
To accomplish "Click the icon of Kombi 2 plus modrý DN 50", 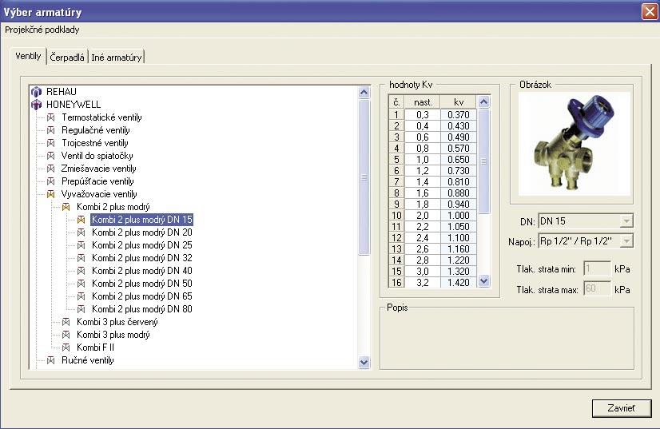I will (82, 284).
